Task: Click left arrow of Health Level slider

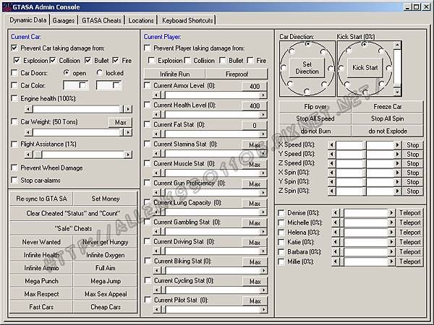Action: pos(157,114)
